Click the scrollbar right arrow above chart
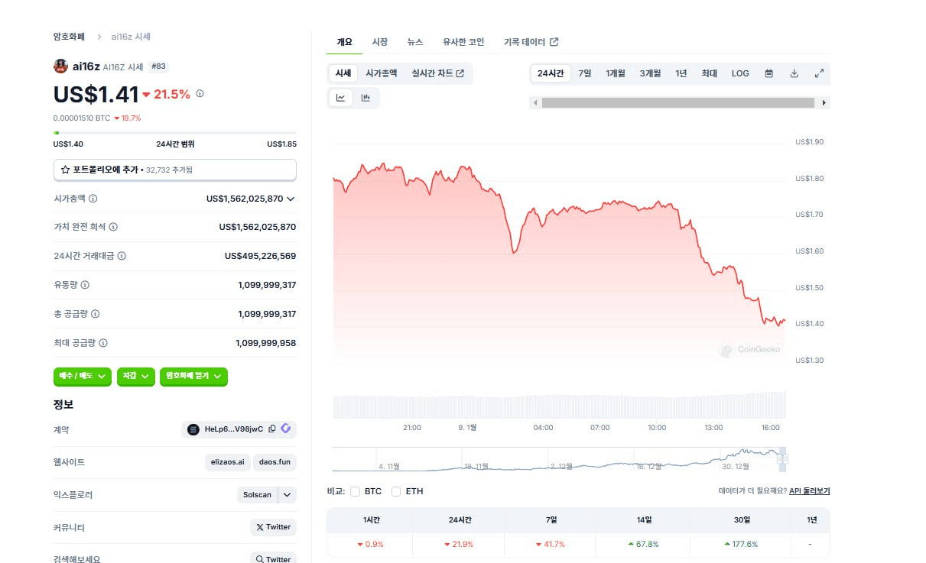Screen dimensions: 926x563 point(824,102)
